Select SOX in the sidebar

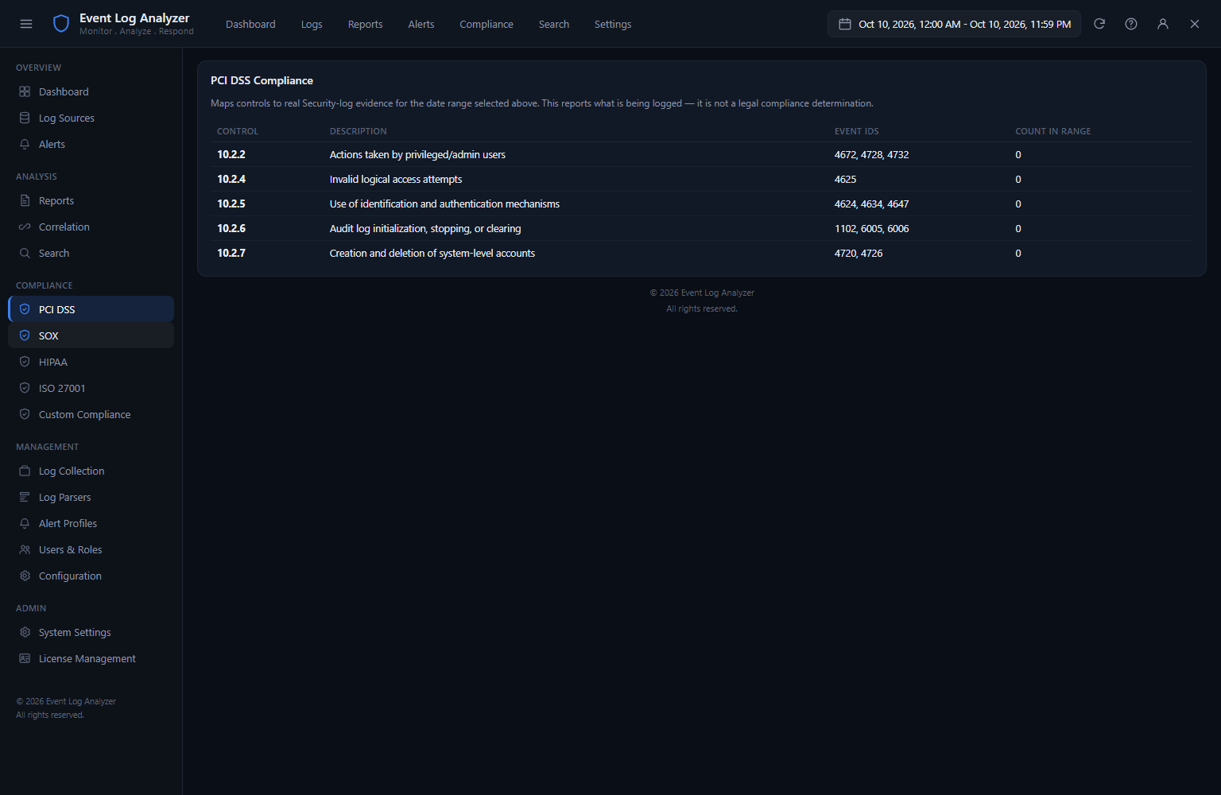91,335
